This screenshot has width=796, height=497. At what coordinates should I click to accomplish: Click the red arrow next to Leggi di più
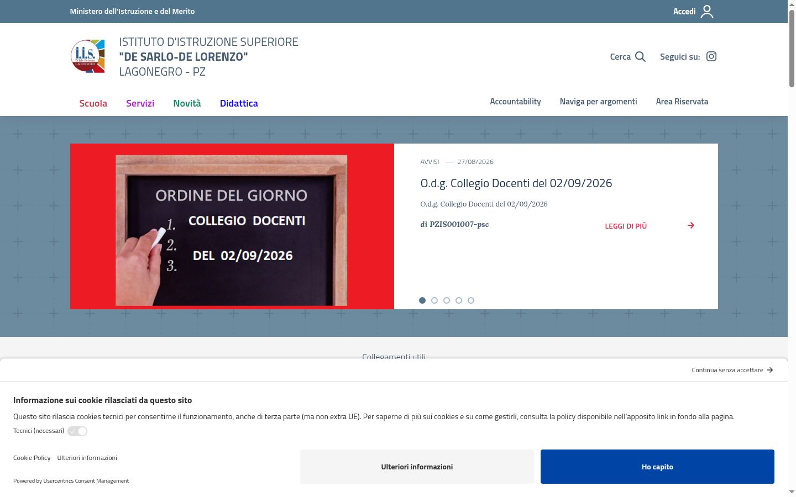[691, 225]
